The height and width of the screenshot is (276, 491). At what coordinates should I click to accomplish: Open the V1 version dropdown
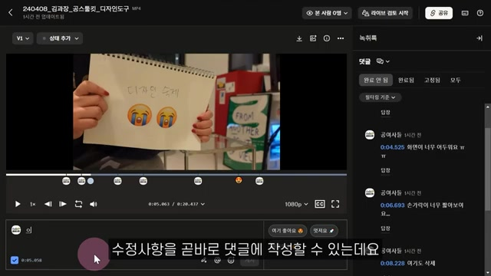(22, 38)
